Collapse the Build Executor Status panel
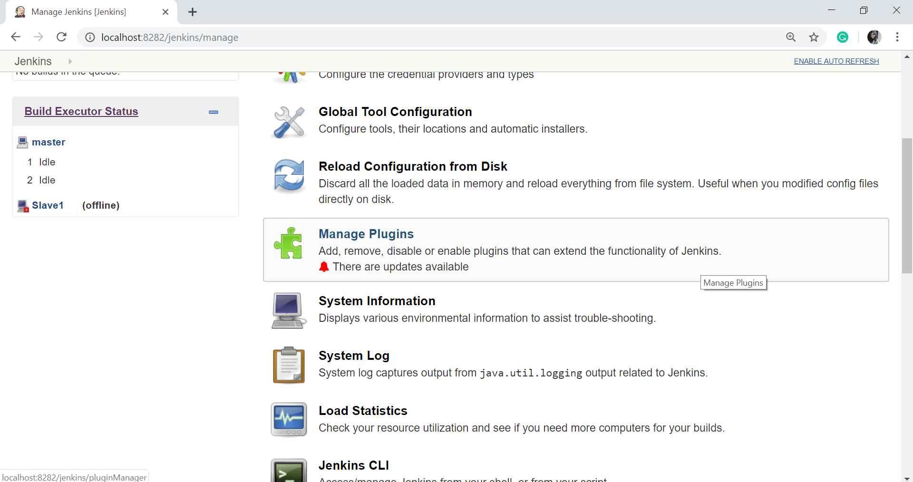Image resolution: width=913 pixels, height=482 pixels. 214,112
